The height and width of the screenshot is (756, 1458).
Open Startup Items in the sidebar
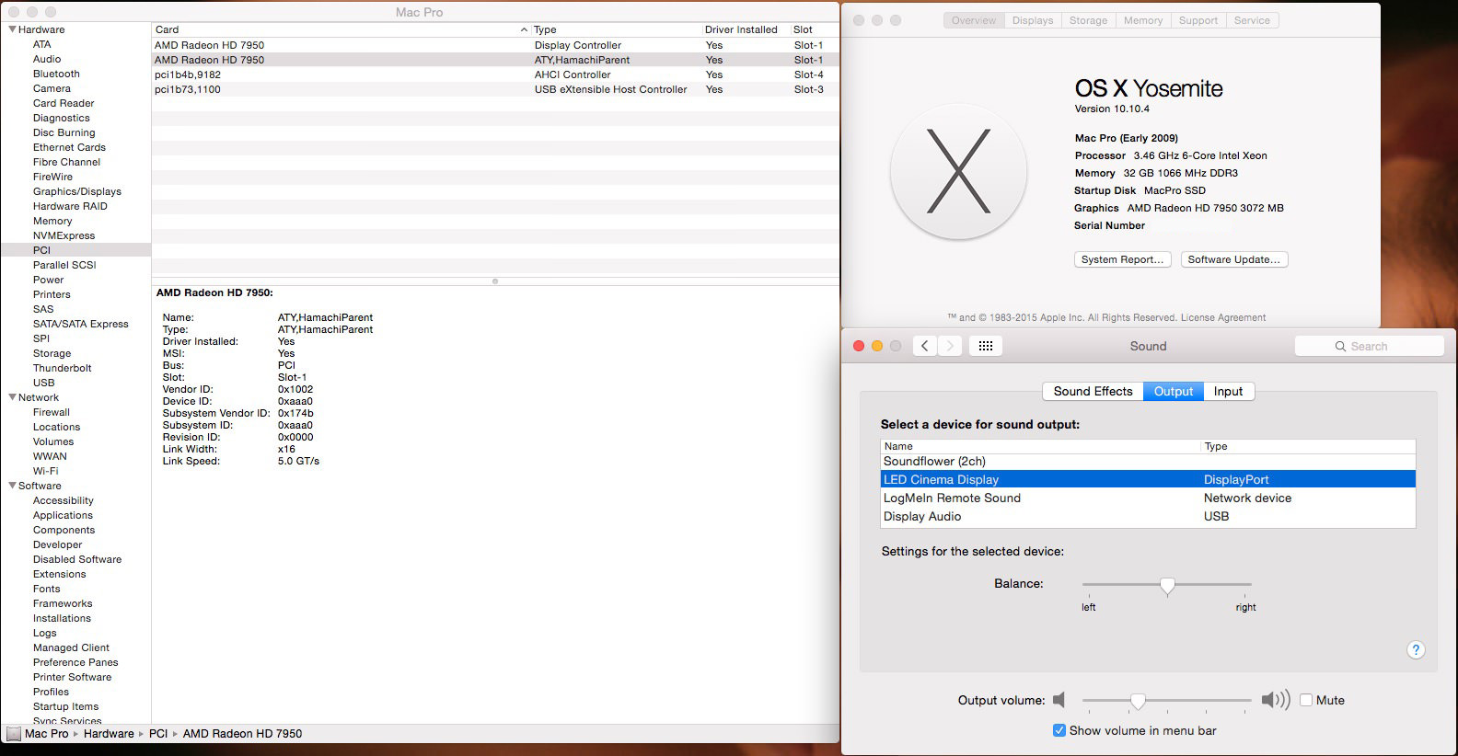[x=65, y=706]
